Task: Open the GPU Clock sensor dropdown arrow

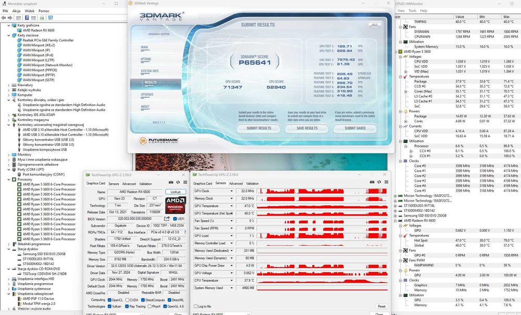Action: pyautogui.click(x=232, y=191)
